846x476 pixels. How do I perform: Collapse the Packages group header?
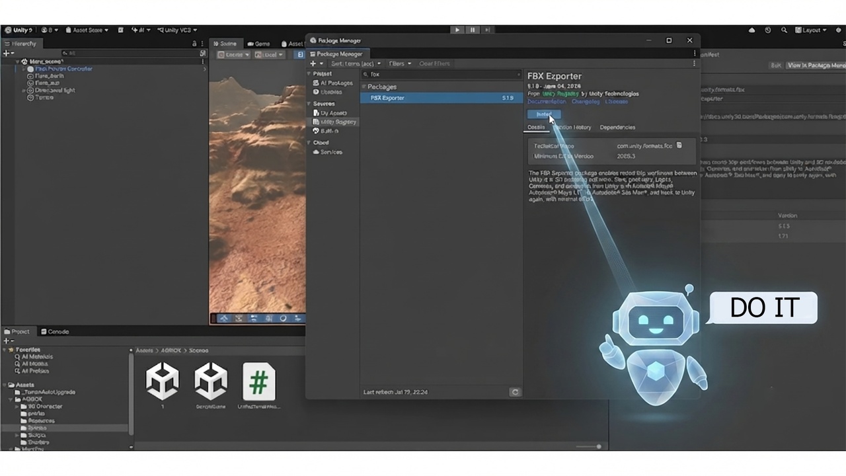pos(365,87)
